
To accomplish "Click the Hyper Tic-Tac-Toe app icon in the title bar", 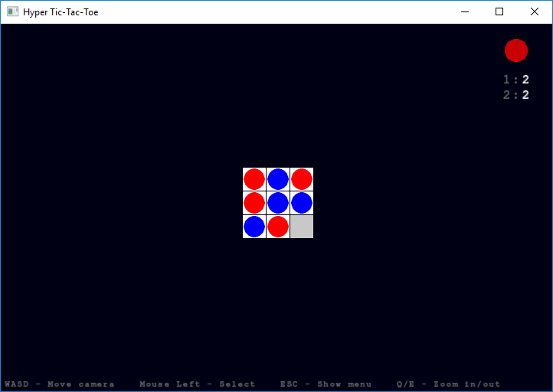I will click(13, 11).
